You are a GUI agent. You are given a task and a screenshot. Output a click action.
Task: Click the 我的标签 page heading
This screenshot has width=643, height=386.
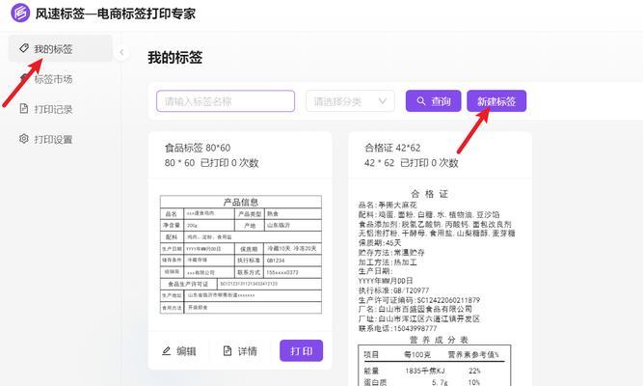(x=175, y=58)
